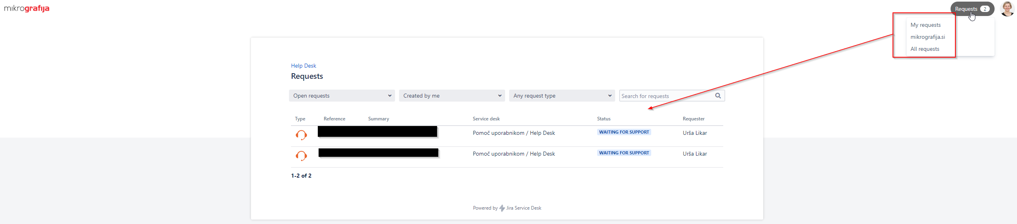Screen dimensions: 1017x224
Task: Select mikrografija.si from the Requests menu
Action: point(927,37)
